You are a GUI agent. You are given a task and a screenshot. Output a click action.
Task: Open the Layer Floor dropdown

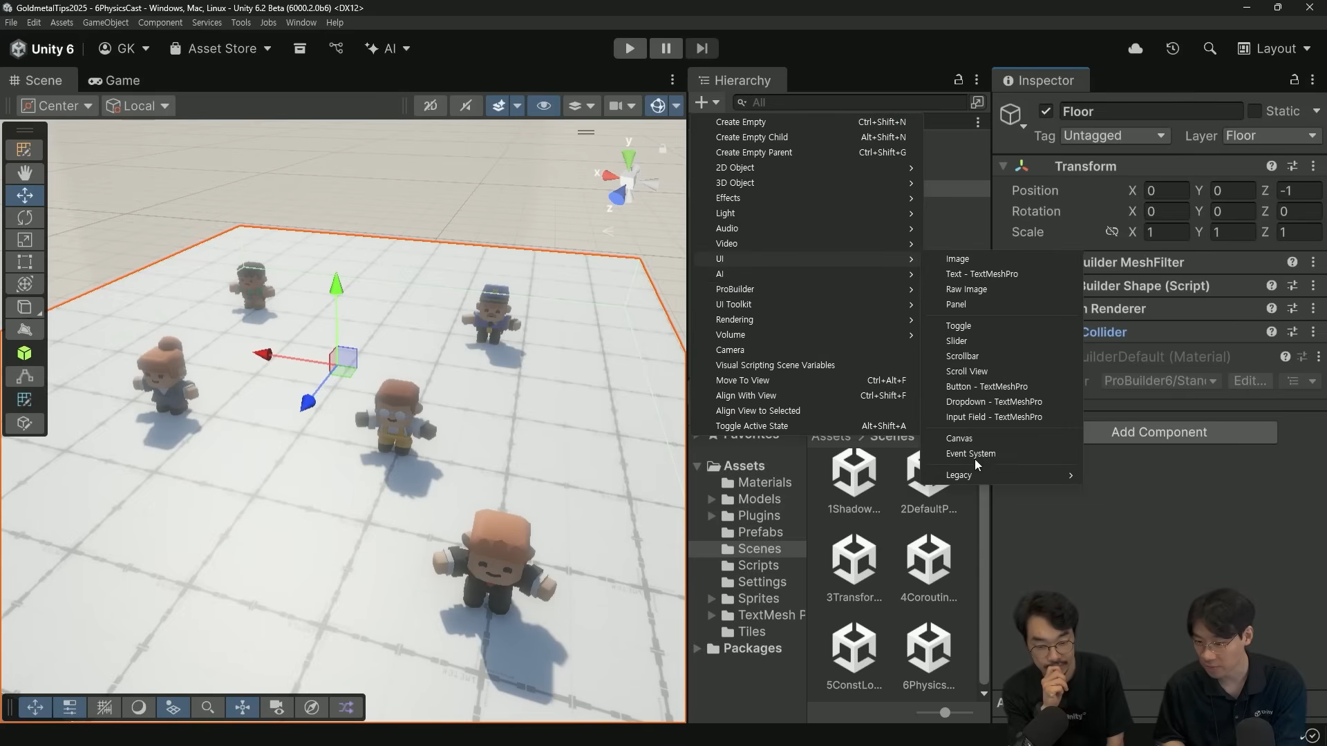1272,136
